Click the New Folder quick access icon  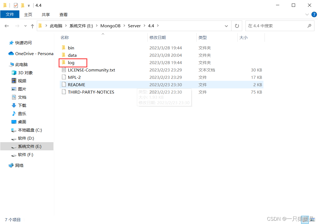pos(23,5)
